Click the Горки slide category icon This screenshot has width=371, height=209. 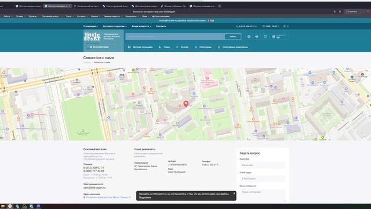pos(160,47)
